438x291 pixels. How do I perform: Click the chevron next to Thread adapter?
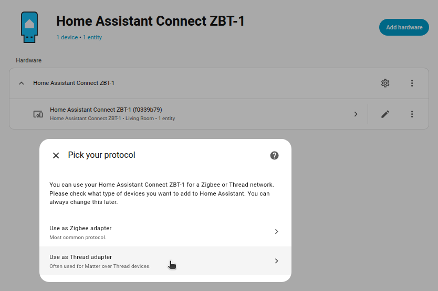click(x=277, y=261)
